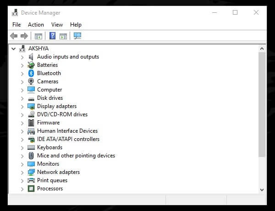Click the Firmware chip icon

pos(31,123)
